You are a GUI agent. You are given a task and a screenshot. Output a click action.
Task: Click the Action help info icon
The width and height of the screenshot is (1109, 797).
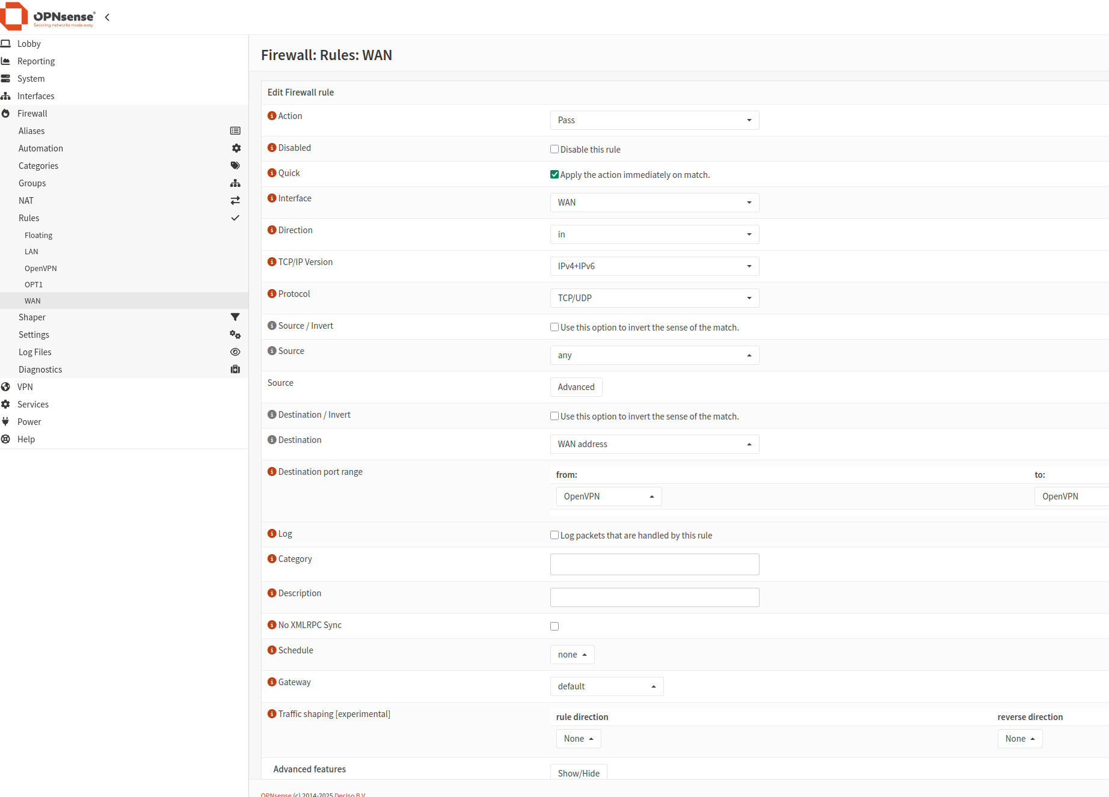tap(272, 116)
